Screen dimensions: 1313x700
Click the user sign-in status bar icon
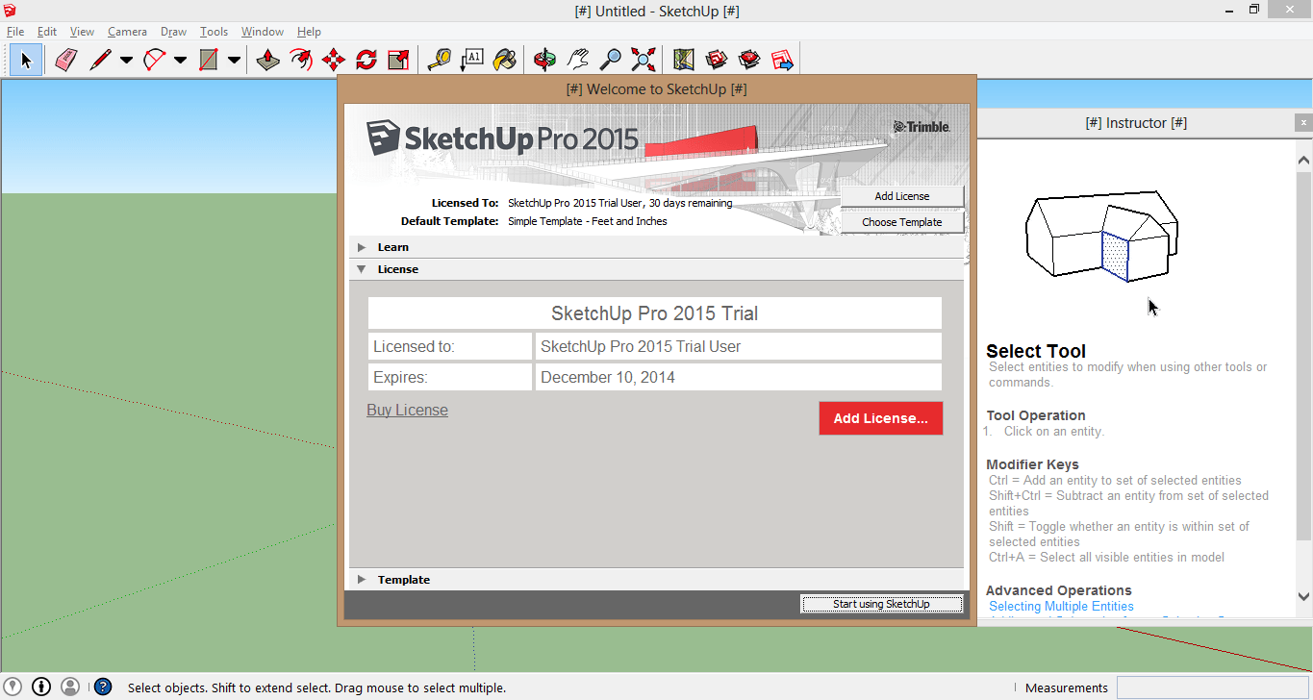pos(70,687)
